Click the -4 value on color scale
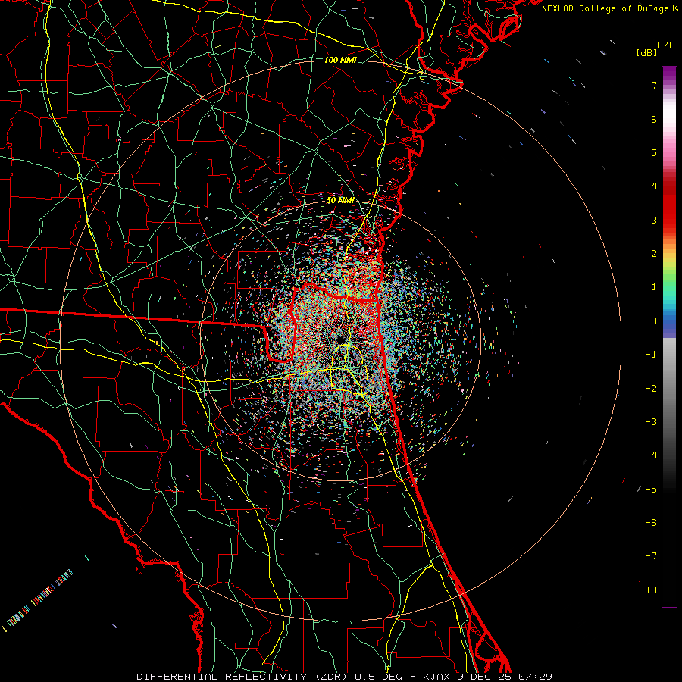Image resolution: width=682 pixels, height=682 pixels. pos(651,455)
